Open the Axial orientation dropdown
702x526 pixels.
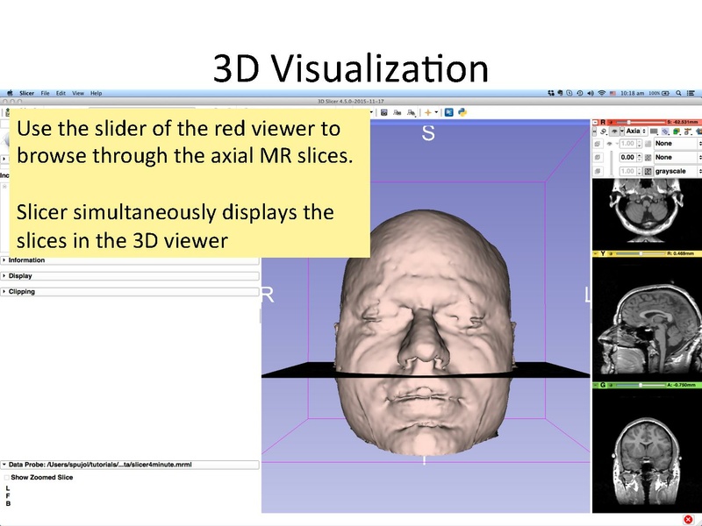[634, 131]
